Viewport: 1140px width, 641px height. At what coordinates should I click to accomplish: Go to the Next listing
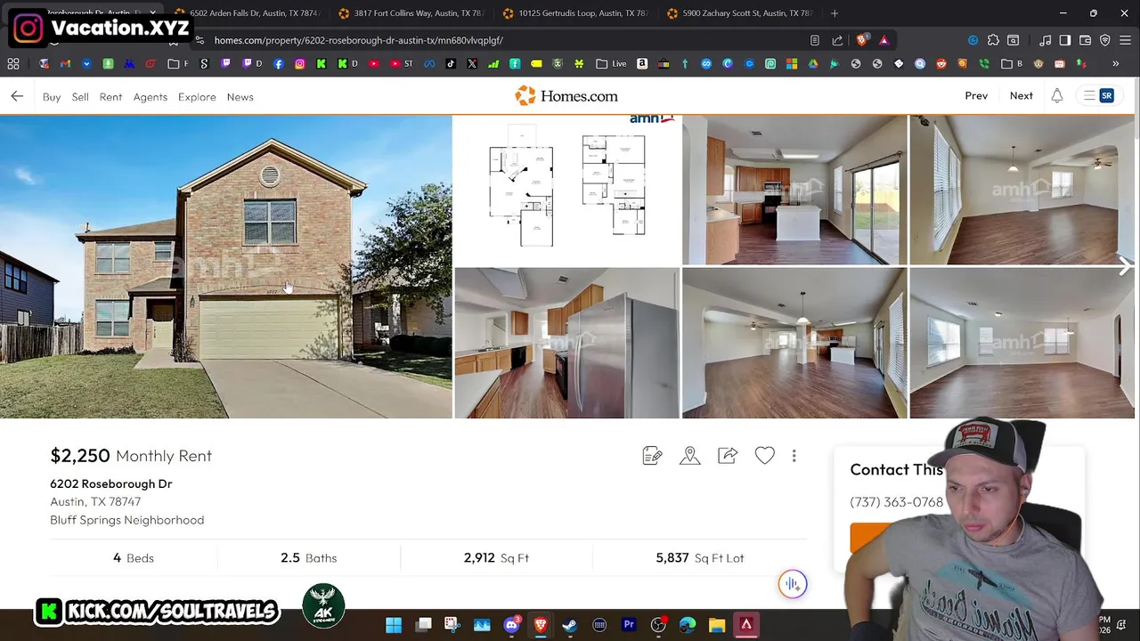click(1022, 96)
